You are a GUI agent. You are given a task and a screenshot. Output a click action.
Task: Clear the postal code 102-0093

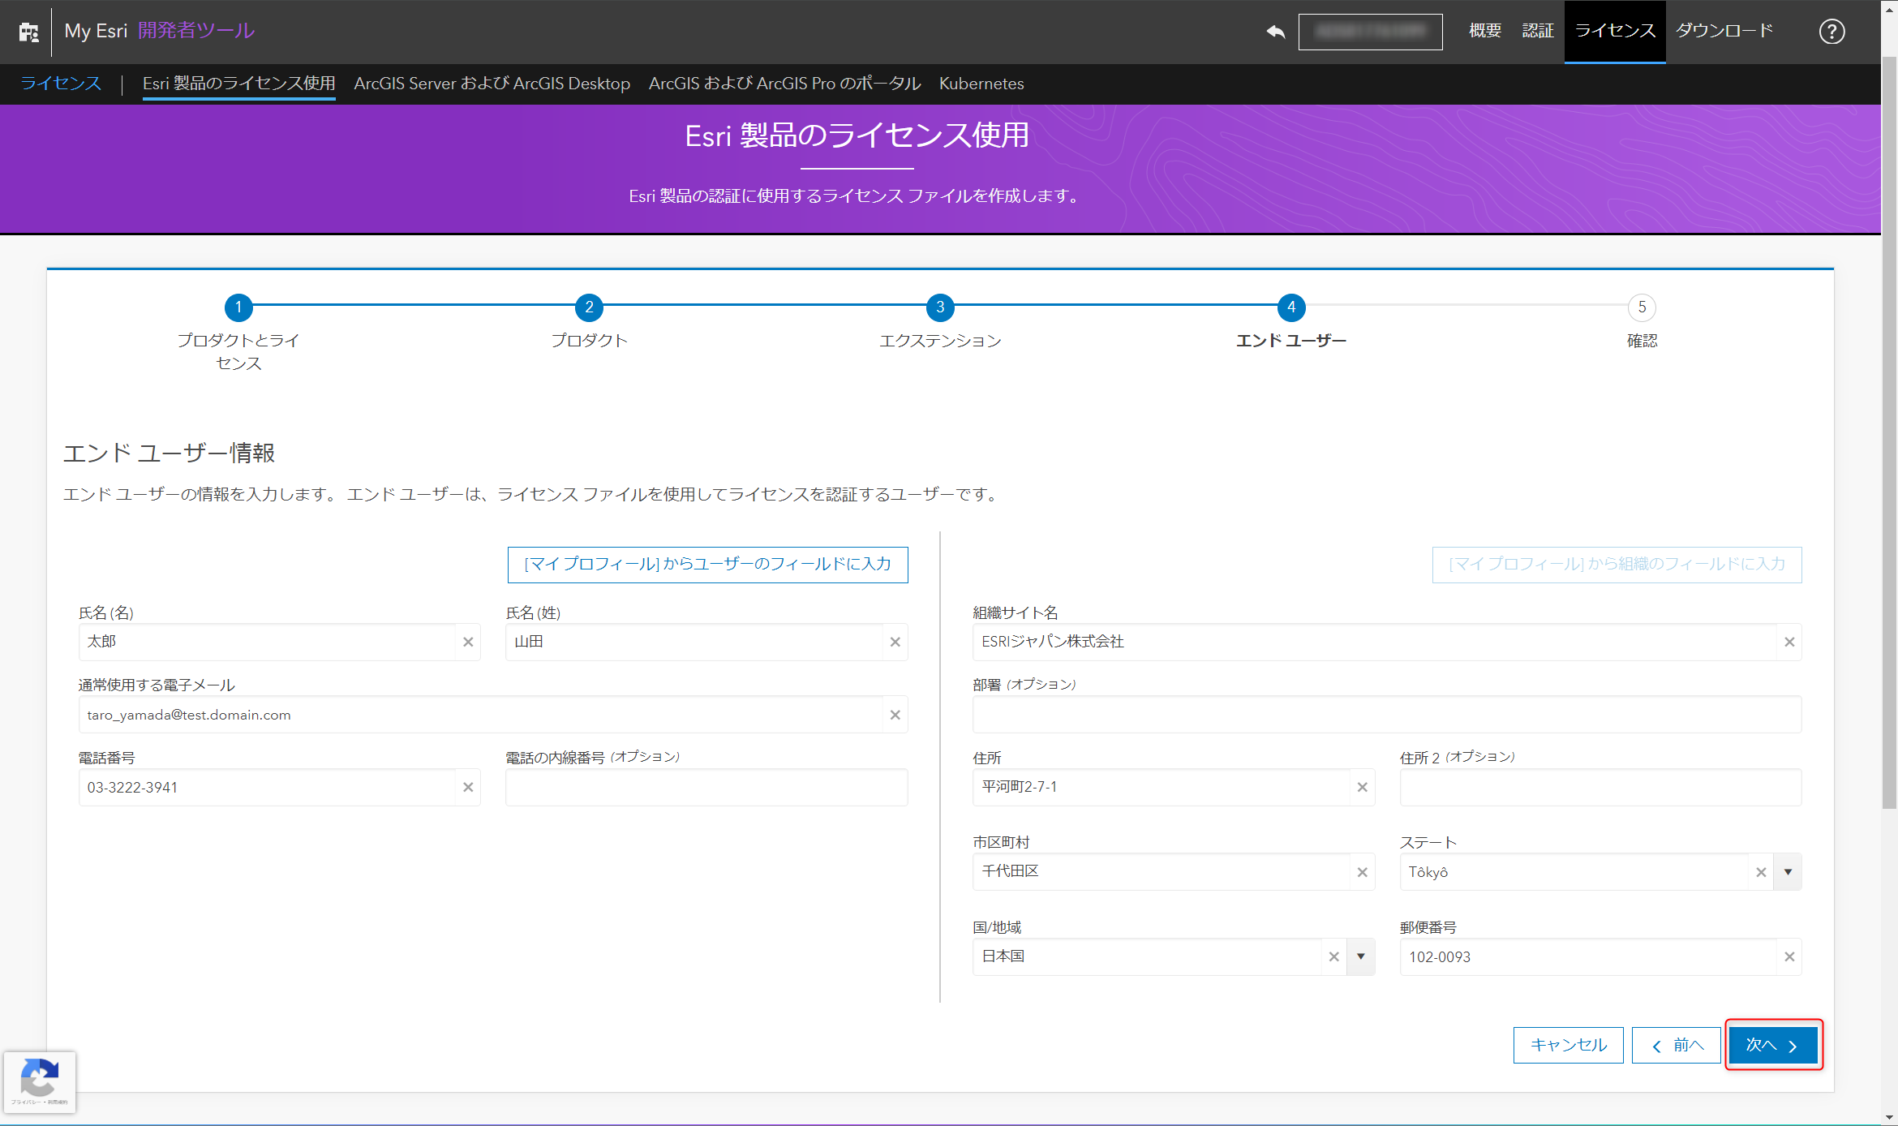[1789, 956]
